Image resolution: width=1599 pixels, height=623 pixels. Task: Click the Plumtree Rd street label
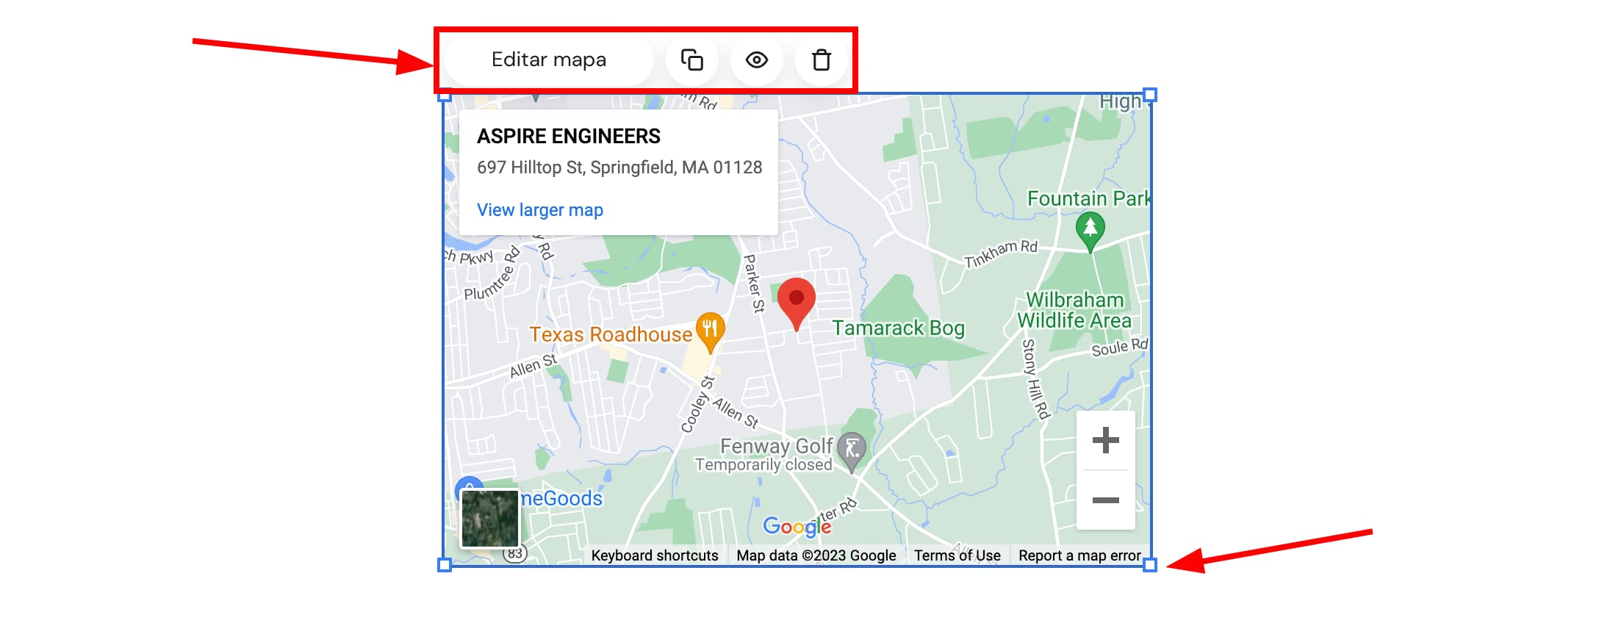click(492, 275)
